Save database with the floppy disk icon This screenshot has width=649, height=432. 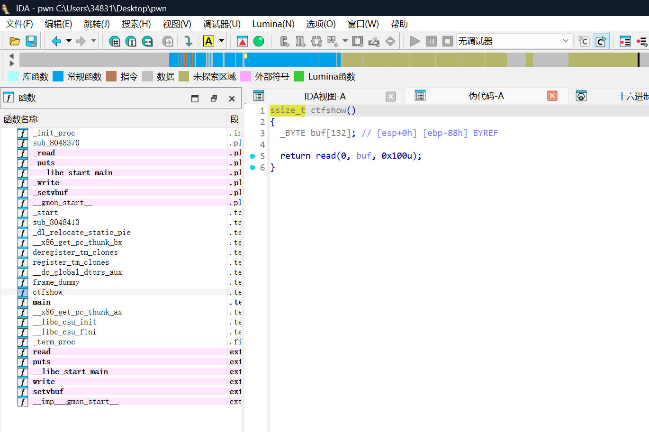[31, 41]
